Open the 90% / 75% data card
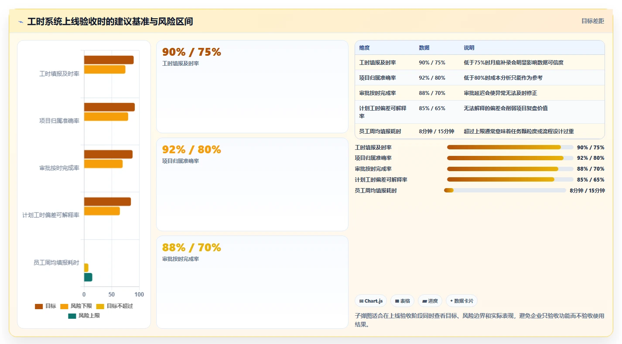This screenshot has width=622, height=344. tap(252, 87)
